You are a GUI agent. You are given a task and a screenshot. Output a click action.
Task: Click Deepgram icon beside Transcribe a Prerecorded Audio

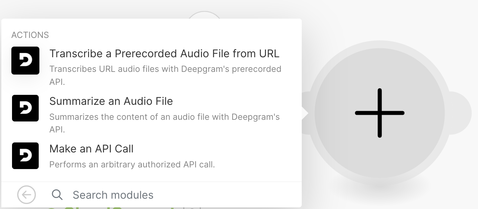[25, 61]
